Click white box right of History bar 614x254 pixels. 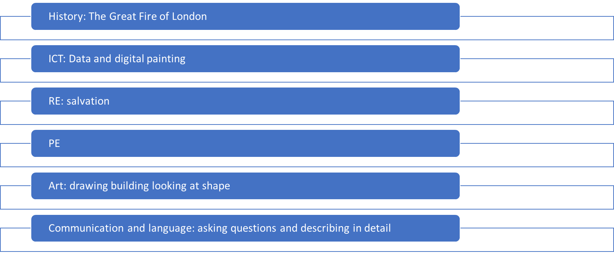coord(537,28)
